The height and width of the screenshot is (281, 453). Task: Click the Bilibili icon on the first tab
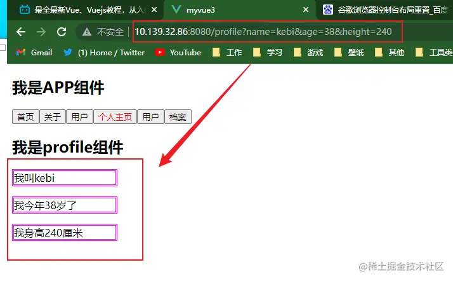(x=25, y=10)
